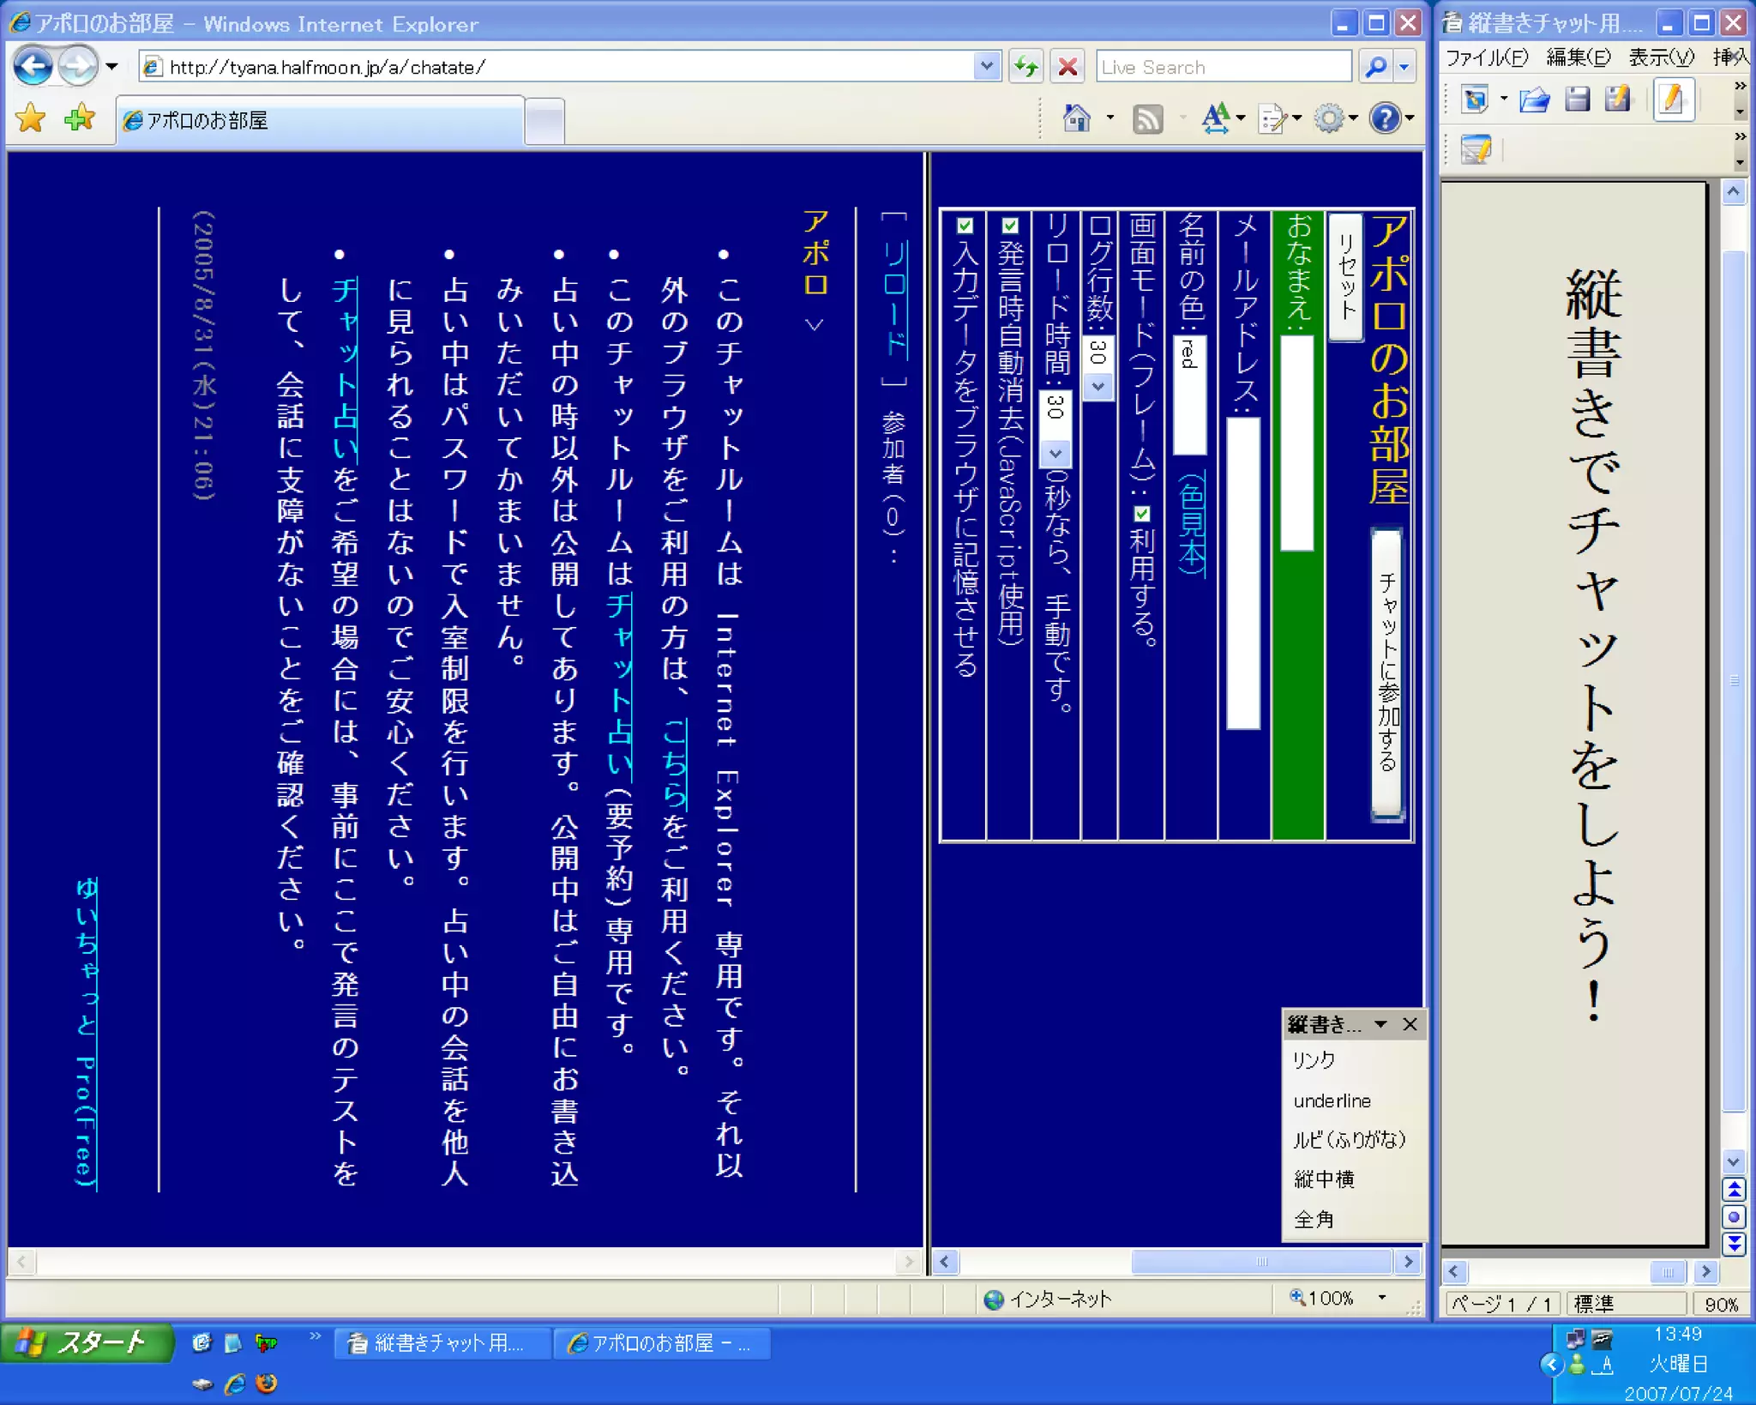Viewport: 1756px width, 1405px height.
Task: Expand the ログ行数 dropdown
Action: tap(1097, 387)
